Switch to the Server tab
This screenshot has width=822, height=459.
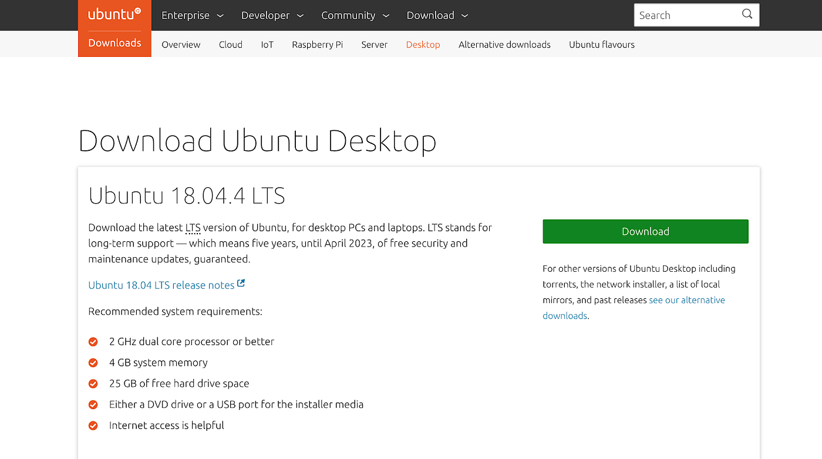tap(374, 44)
